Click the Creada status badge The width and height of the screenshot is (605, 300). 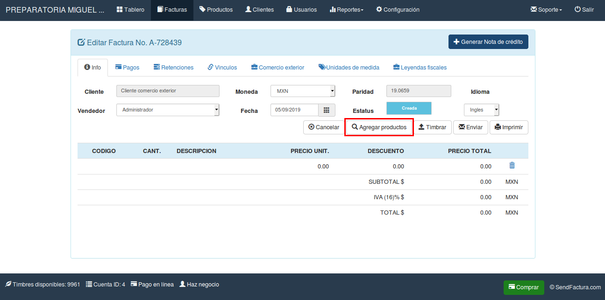409,108
